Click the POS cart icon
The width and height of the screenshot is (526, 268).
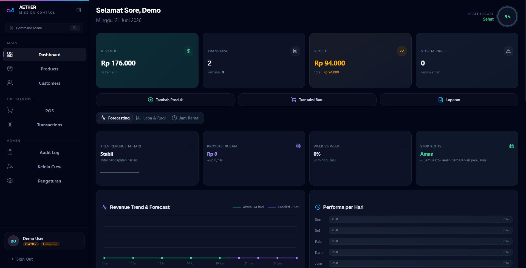click(10, 110)
